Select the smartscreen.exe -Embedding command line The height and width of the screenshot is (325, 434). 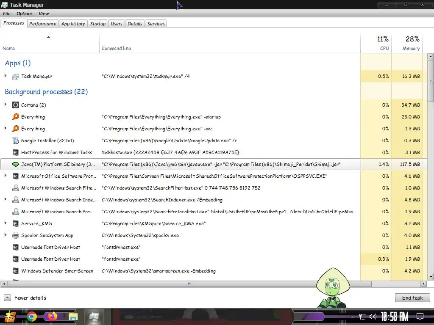159,271
